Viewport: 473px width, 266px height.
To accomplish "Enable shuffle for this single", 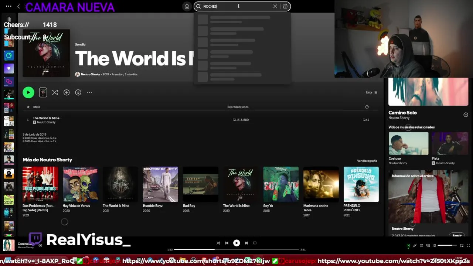I will [x=55, y=92].
